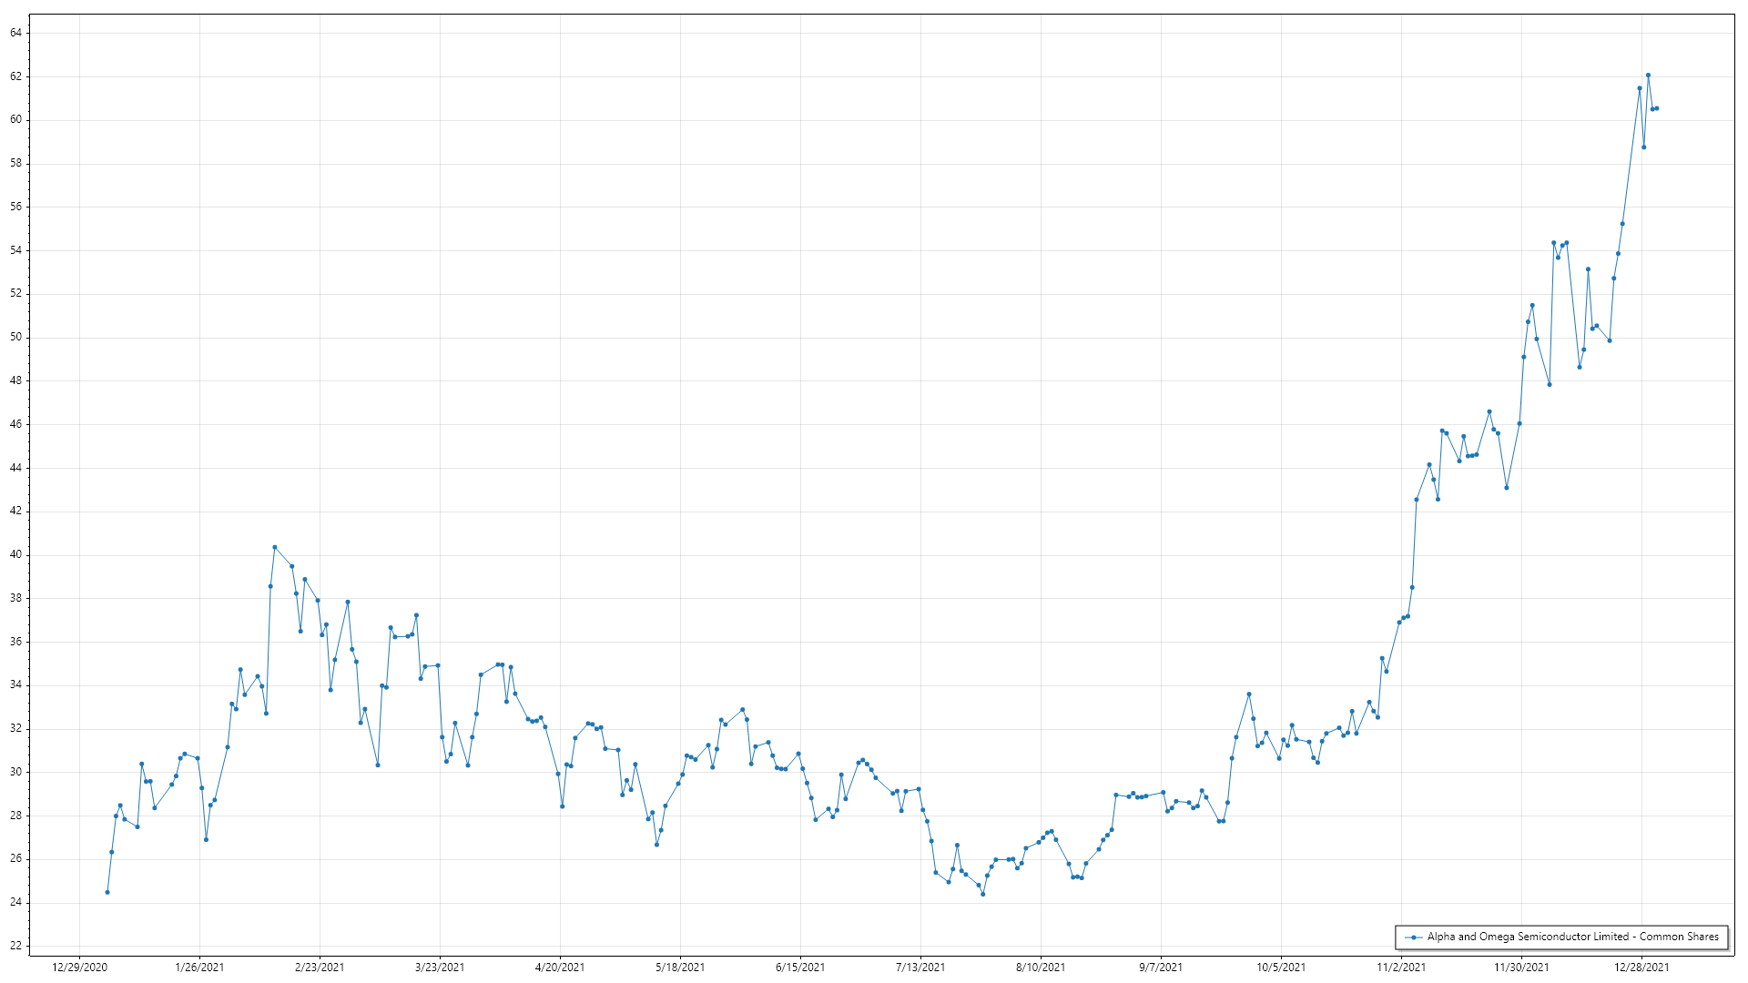Screen dimensions: 1748x983
Task: Click the 10/5/2021 x-axis date label
Action: (x=1281, y=968)
